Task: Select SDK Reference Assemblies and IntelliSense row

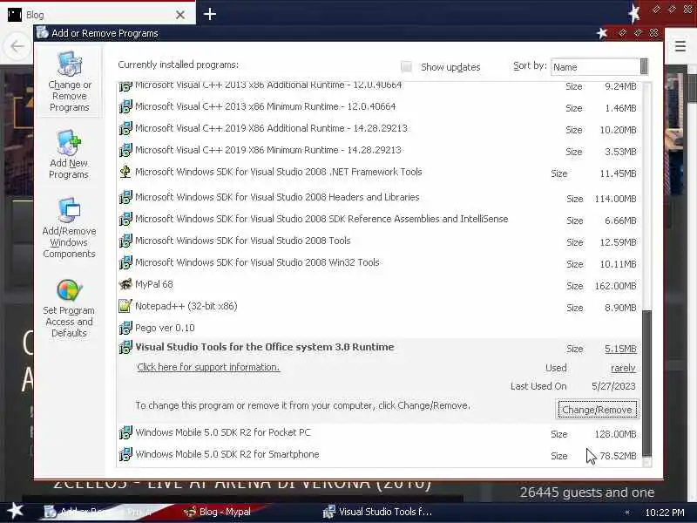Action: tap(379, 220)
